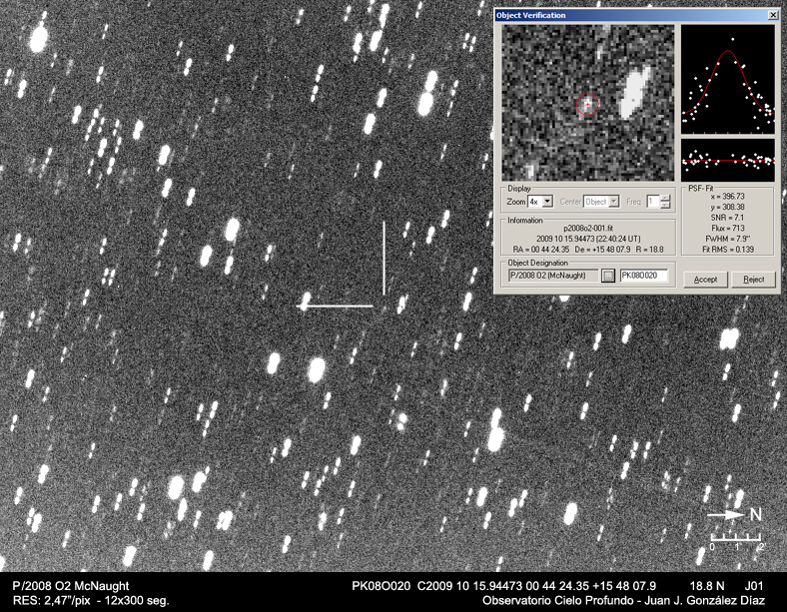Click the PSF residuals plot
Screen dimensions: 787x612
[727, 159]
